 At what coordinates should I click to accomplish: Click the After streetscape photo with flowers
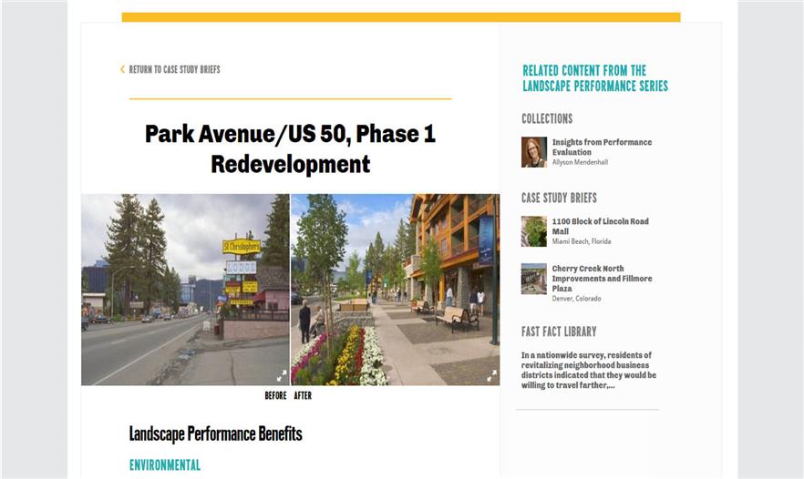click(x=395, y=290)
